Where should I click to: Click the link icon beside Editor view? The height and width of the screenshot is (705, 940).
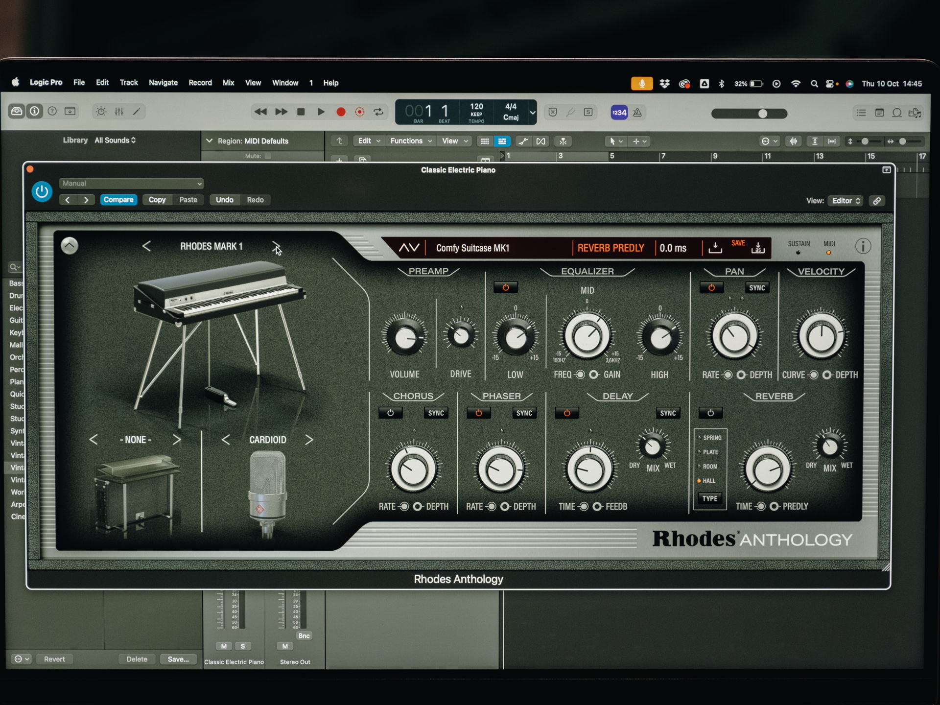tap(877, 201)
